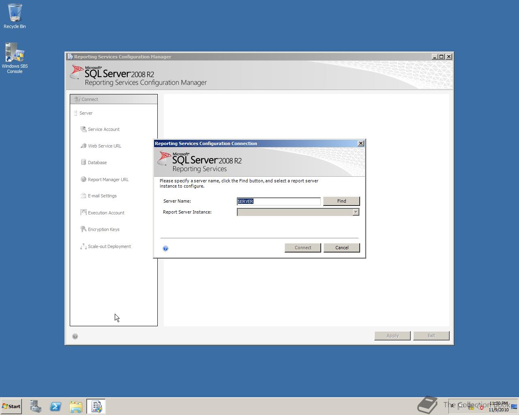Click the Service Account icon
519x415 pixels.
tap(83, 129)
